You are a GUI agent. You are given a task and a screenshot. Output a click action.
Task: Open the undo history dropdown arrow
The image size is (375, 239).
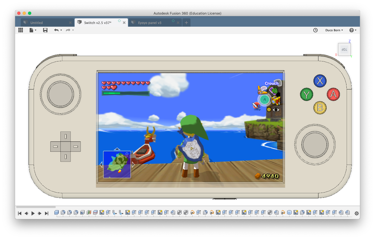pos(61,30)
